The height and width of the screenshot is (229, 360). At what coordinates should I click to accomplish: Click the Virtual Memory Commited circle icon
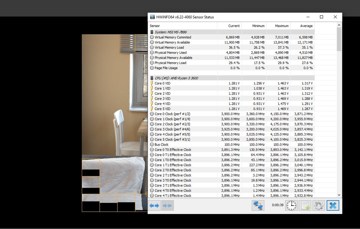pos(152,37)
